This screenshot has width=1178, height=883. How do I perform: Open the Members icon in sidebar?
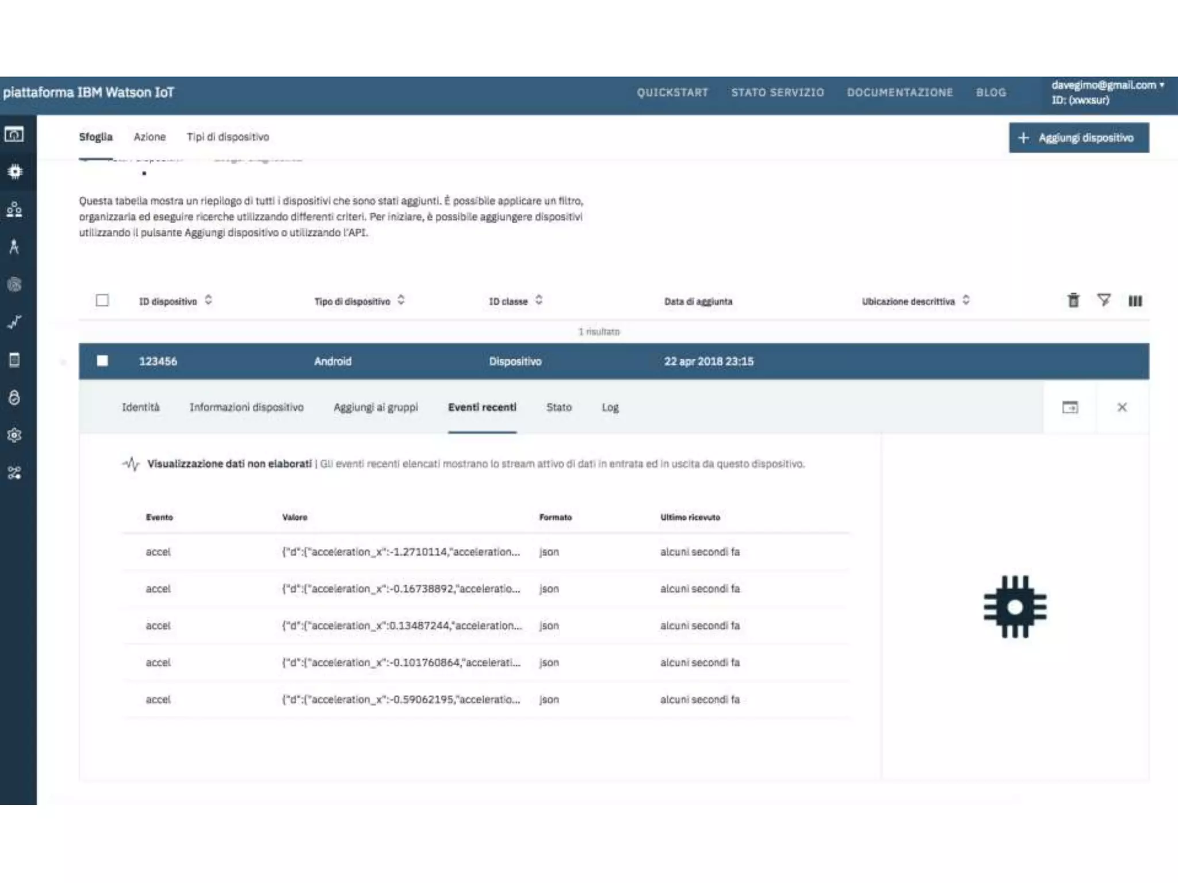(x=15, y=209)
